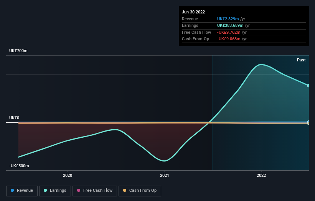Screen dimensions: 315x201
Task: Click the Earnings endpoint marker at Jun 2022
Action: 308,86
